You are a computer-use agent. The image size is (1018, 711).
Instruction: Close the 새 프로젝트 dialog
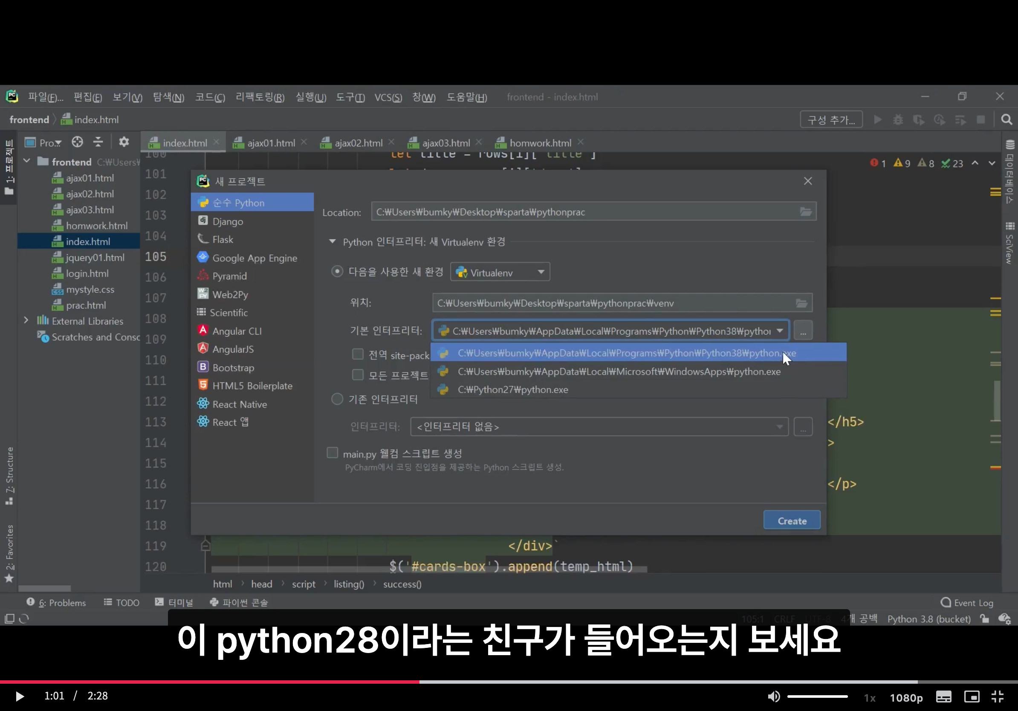tap(808, 181)
